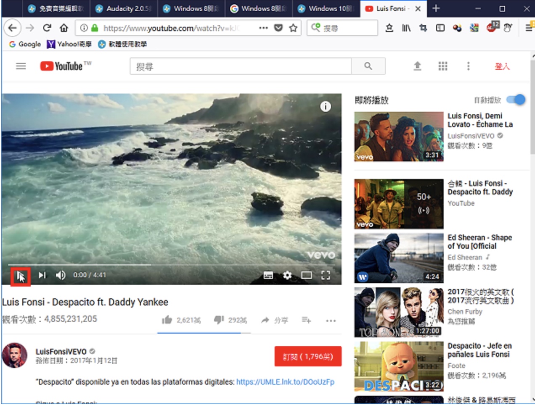Go to the browser Home page
The image size is (535, 405).
(64, 28)
